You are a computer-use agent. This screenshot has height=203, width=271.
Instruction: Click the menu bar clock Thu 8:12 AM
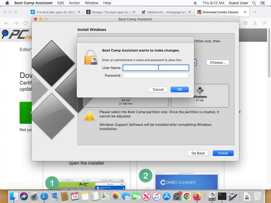tap(213, 3)
